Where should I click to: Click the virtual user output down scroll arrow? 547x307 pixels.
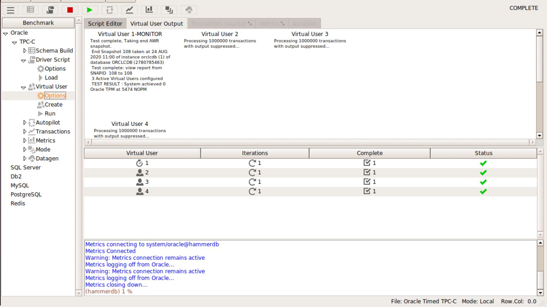point(539,135)
